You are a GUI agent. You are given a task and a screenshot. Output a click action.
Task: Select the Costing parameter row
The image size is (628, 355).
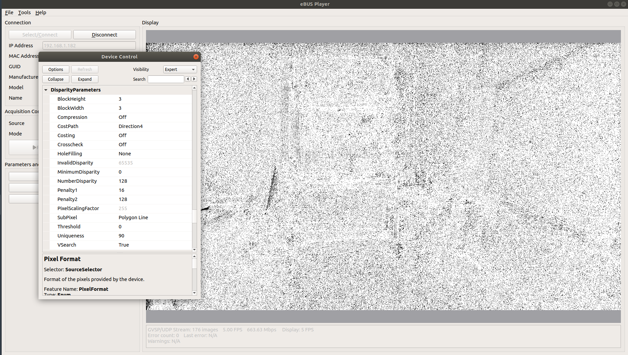pos(117,135)
